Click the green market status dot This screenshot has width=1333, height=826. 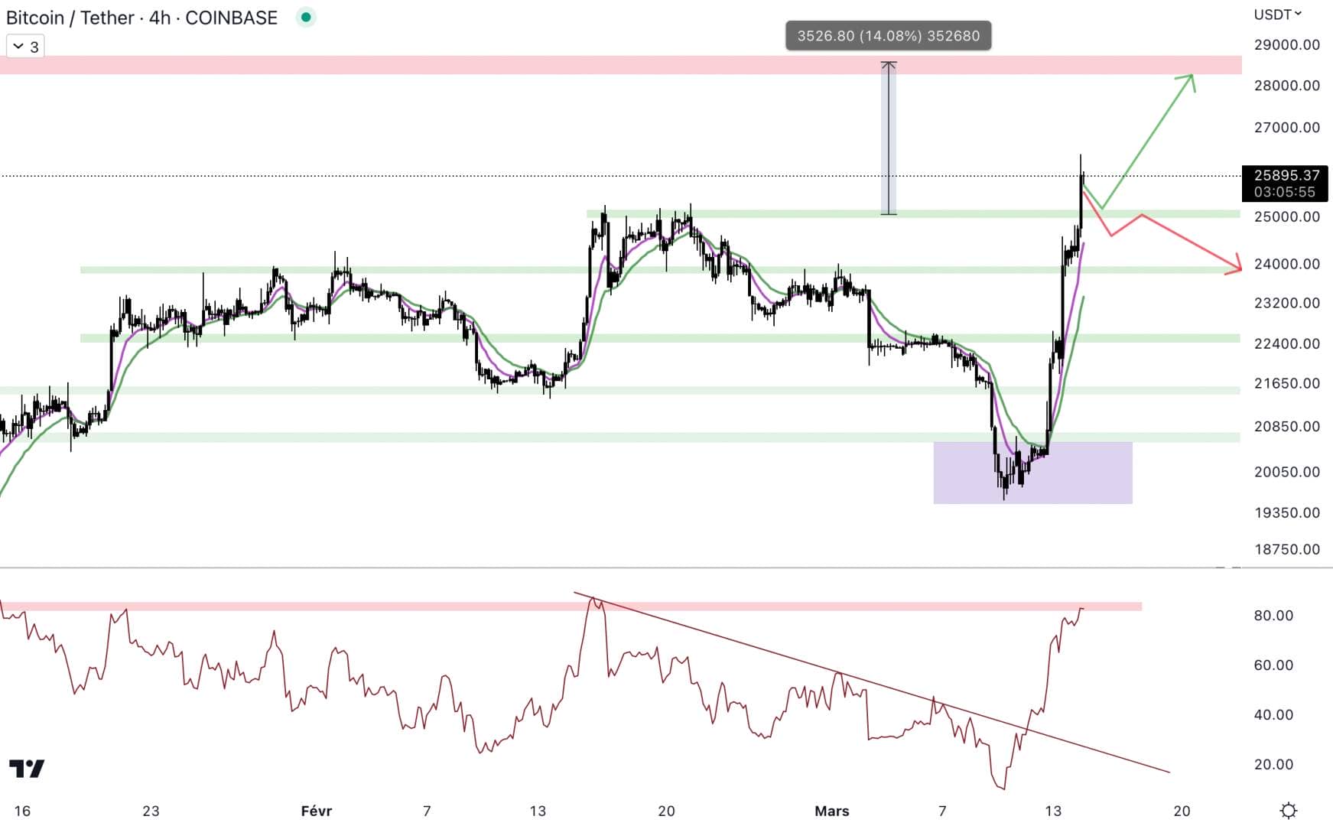click(x=306, y=17)
